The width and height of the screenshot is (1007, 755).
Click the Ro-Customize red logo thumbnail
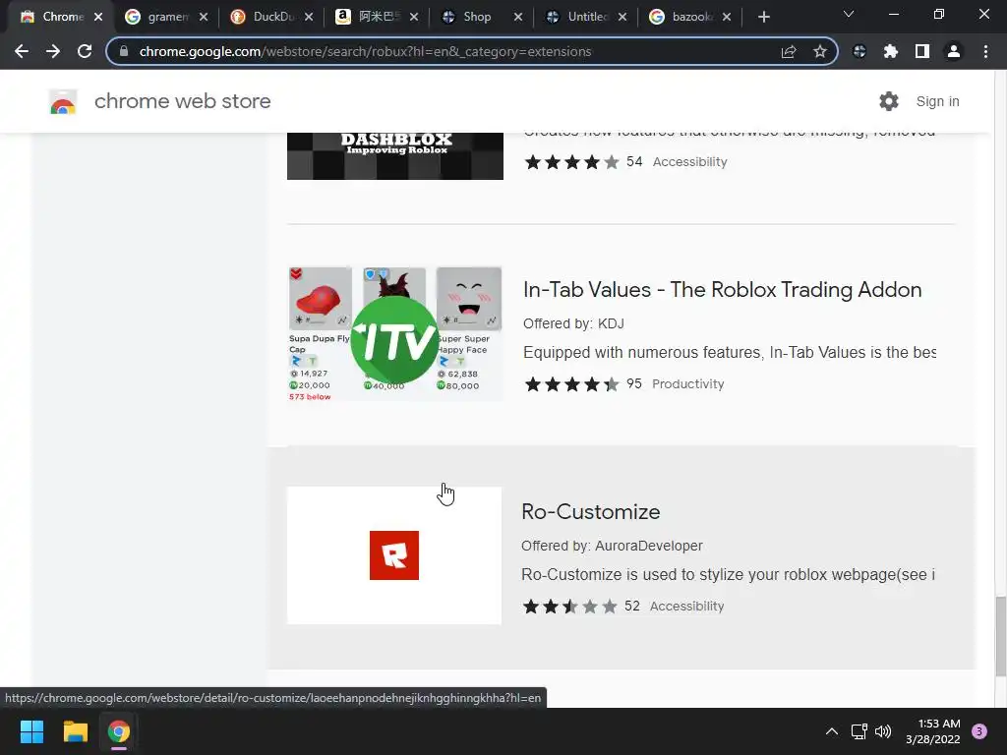coord(394,555)
